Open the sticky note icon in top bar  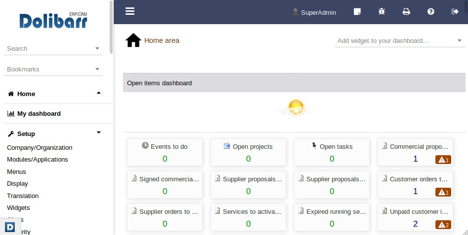[357, 12]
